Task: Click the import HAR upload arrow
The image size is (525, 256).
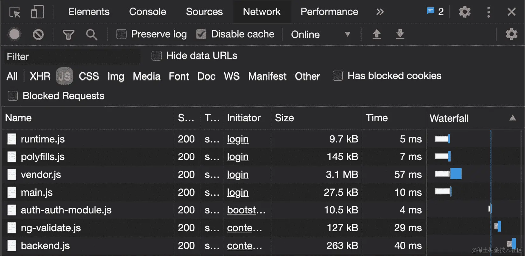Action: click(377, 34)
